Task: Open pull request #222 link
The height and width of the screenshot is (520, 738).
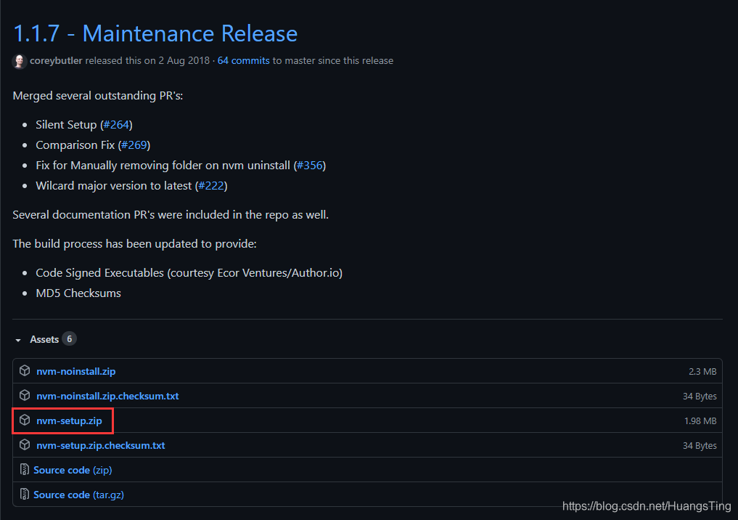Action: (x=211, y=186)
